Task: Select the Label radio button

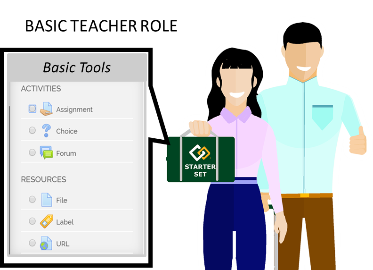Action: [32, 221]
